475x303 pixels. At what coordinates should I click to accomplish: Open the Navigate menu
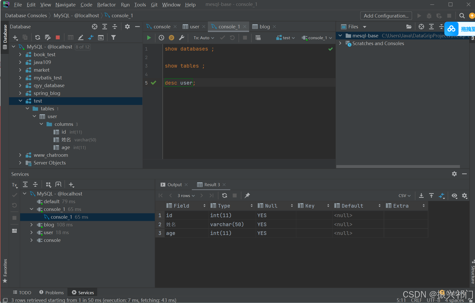(65, 5)
